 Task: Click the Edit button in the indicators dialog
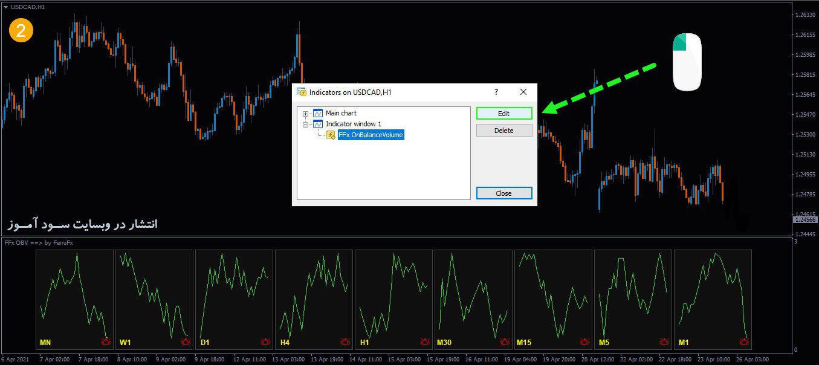click(503, 114)
